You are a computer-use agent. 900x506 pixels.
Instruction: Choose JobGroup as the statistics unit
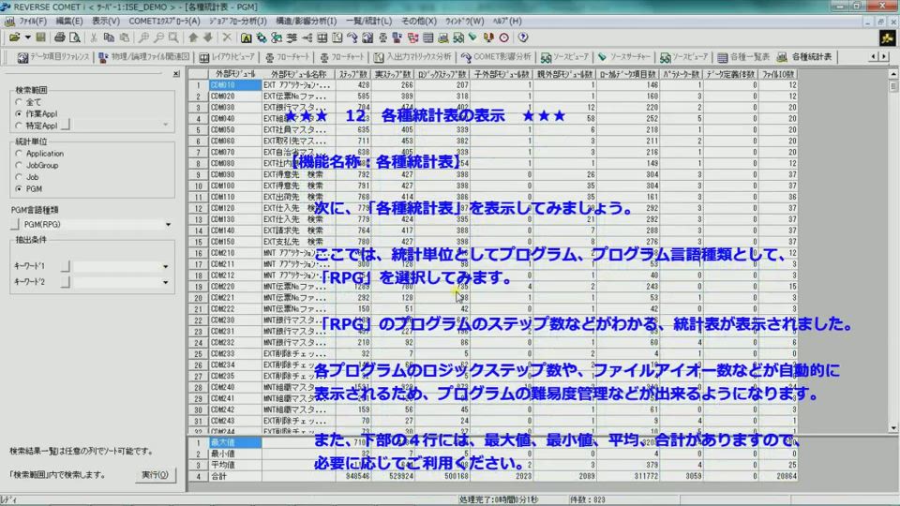click(19, 165)
